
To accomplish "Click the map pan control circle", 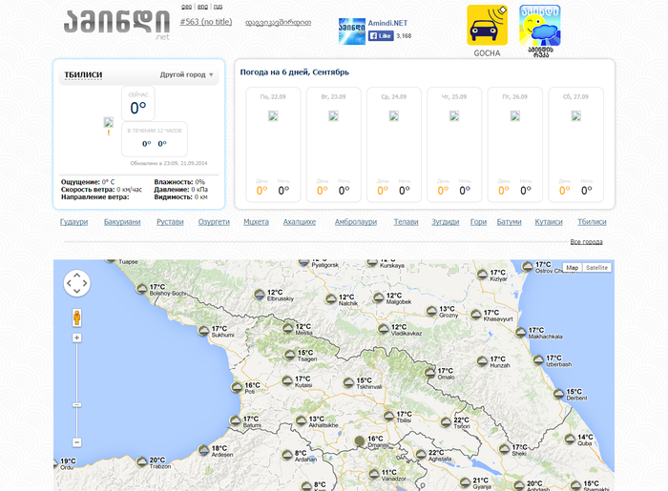I will pos(76,283).
